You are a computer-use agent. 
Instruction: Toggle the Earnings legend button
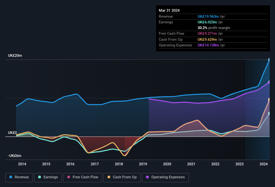[x=48, y=177]
